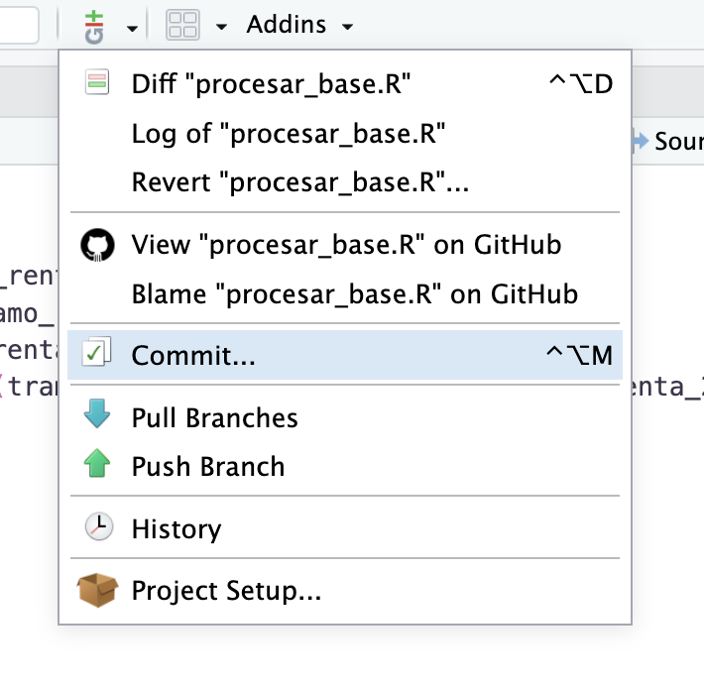704x688 pixels.
Task: Click the workspace panes grid icon
Action: (x=181, y=26)
